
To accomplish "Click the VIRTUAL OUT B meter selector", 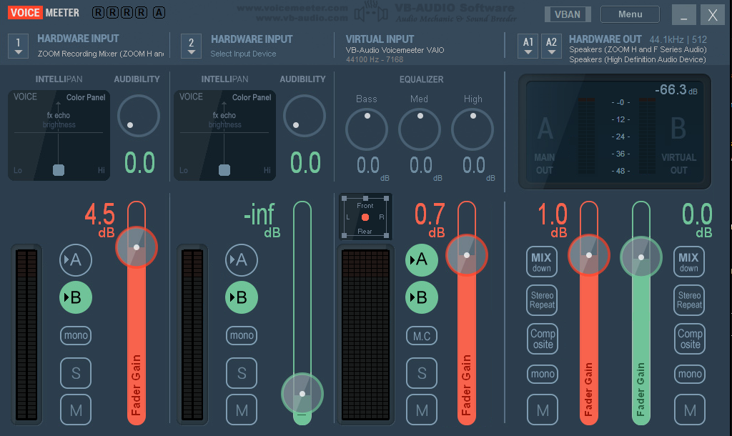I will 678,145.
